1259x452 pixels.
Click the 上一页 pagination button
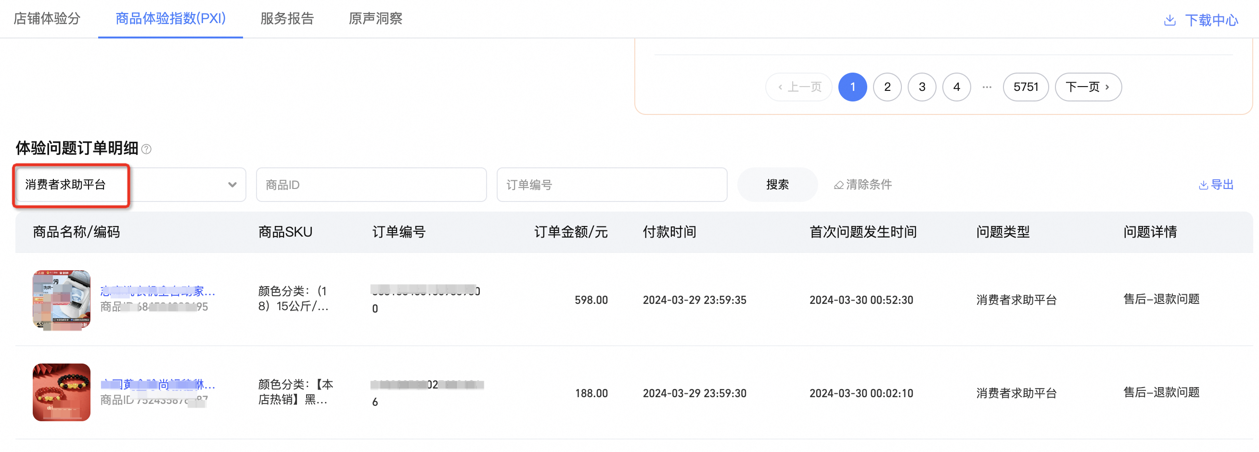[x=798, y=87]
